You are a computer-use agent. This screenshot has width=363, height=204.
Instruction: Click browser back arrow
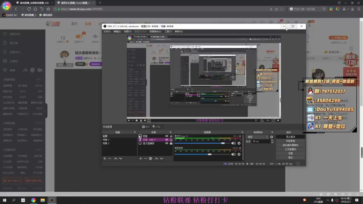pos(16,9)
